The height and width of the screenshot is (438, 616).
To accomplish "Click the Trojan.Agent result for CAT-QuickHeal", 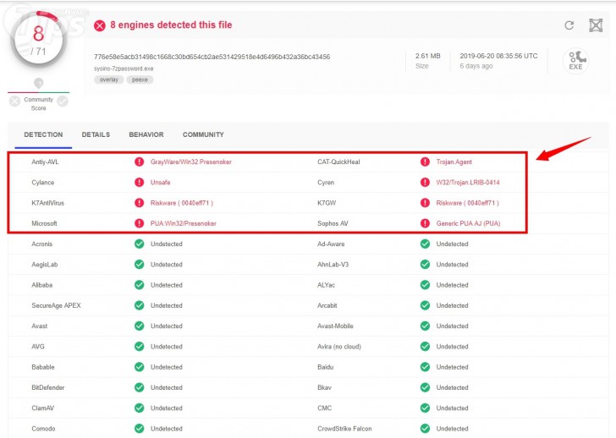I will click(454, 162).
